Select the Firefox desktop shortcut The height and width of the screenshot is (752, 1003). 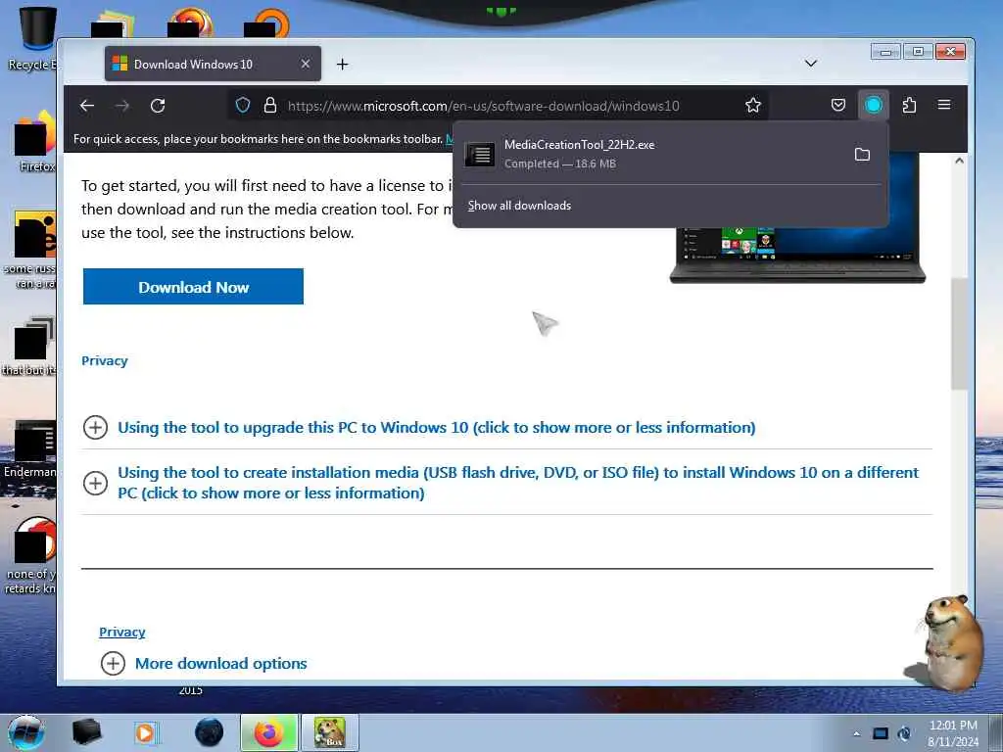coord(35,141)
